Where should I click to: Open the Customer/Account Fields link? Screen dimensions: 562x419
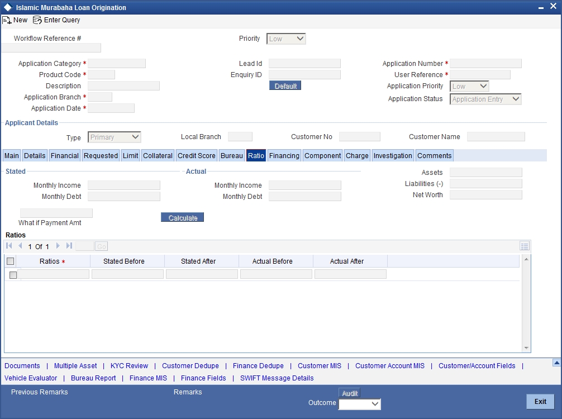point(477,365)
